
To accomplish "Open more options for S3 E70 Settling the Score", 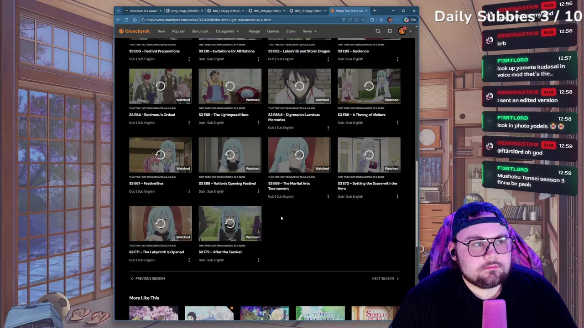I will [x=397, y=196].
